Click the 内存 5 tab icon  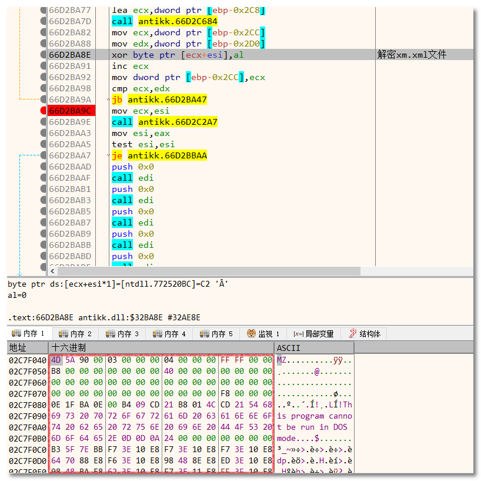pos(204,334)
